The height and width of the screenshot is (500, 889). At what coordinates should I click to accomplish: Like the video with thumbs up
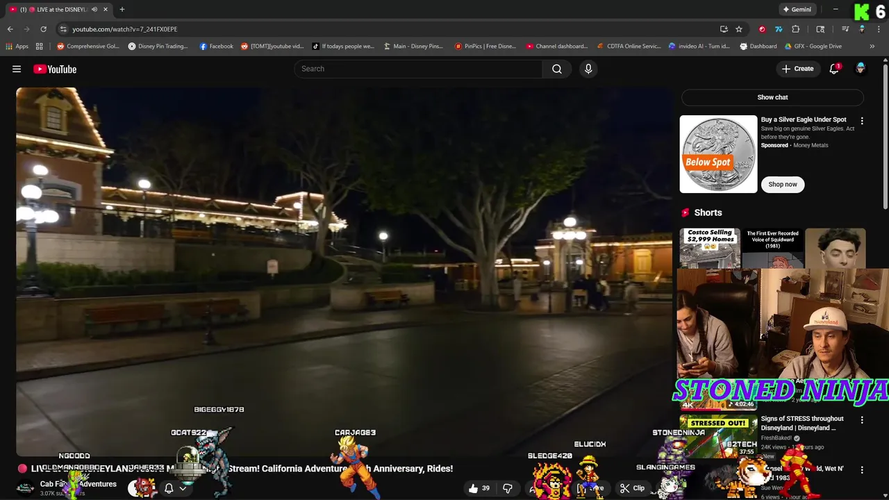coord(479,488)
